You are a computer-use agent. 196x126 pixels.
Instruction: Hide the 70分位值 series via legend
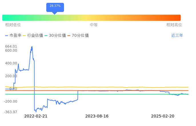(x=78, y=36)
